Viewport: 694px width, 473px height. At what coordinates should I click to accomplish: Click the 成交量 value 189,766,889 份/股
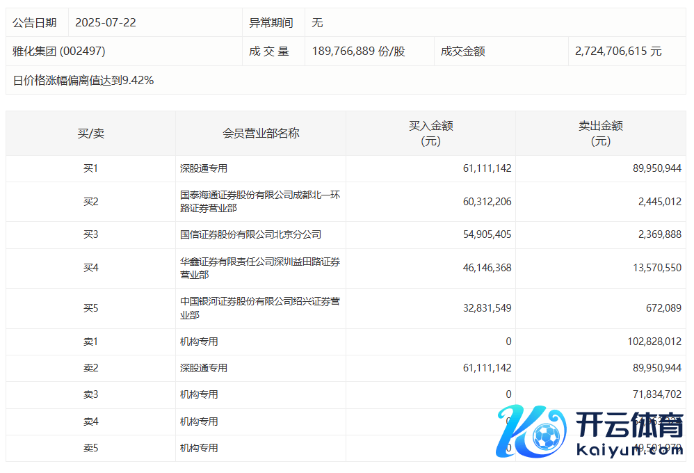(x=358, y=51)
